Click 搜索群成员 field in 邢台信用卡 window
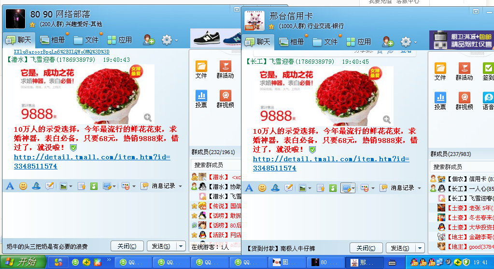The width and height of the screenshot is (494, 269). (x=462, y=167)
